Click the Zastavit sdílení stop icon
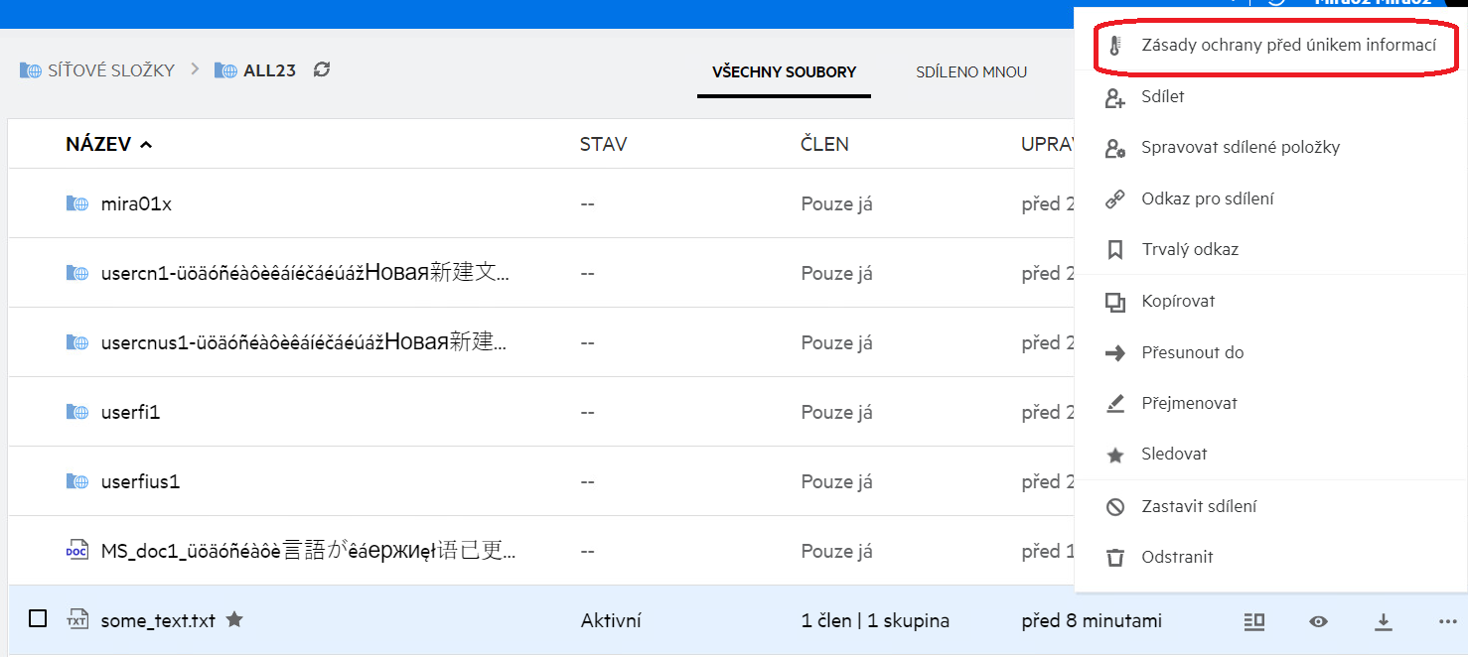1468x657 pixels. tap(1115, 507)
